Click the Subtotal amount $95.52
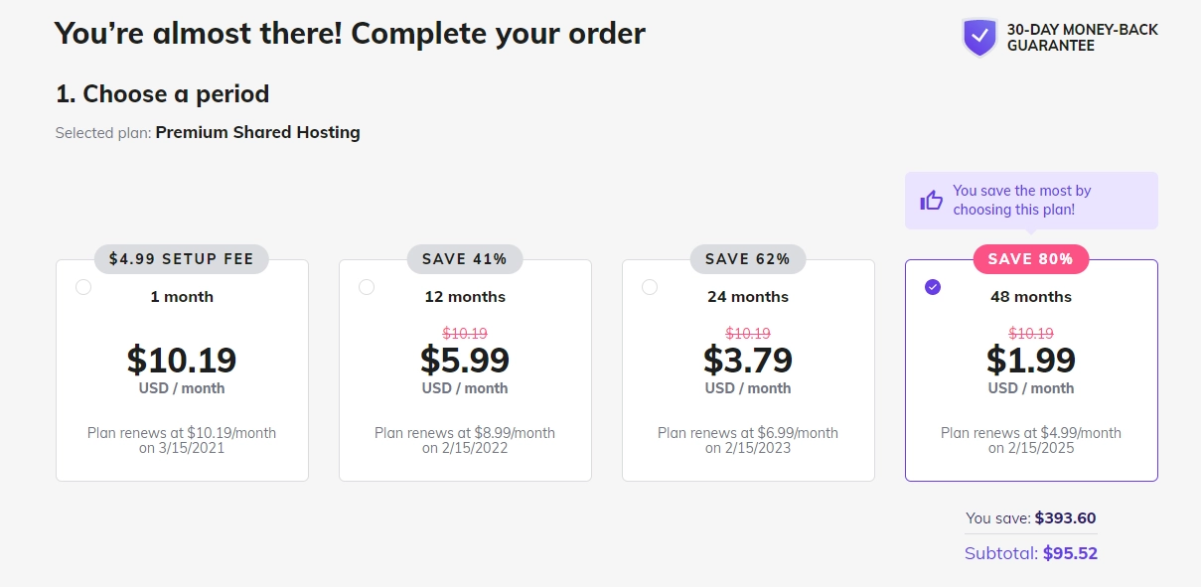The image size is (1201, 587). [x=1070, y=553]
